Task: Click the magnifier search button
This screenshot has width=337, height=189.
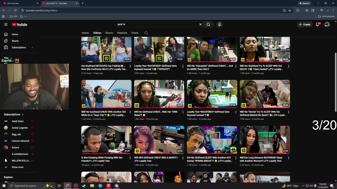Action: [208, 24]
